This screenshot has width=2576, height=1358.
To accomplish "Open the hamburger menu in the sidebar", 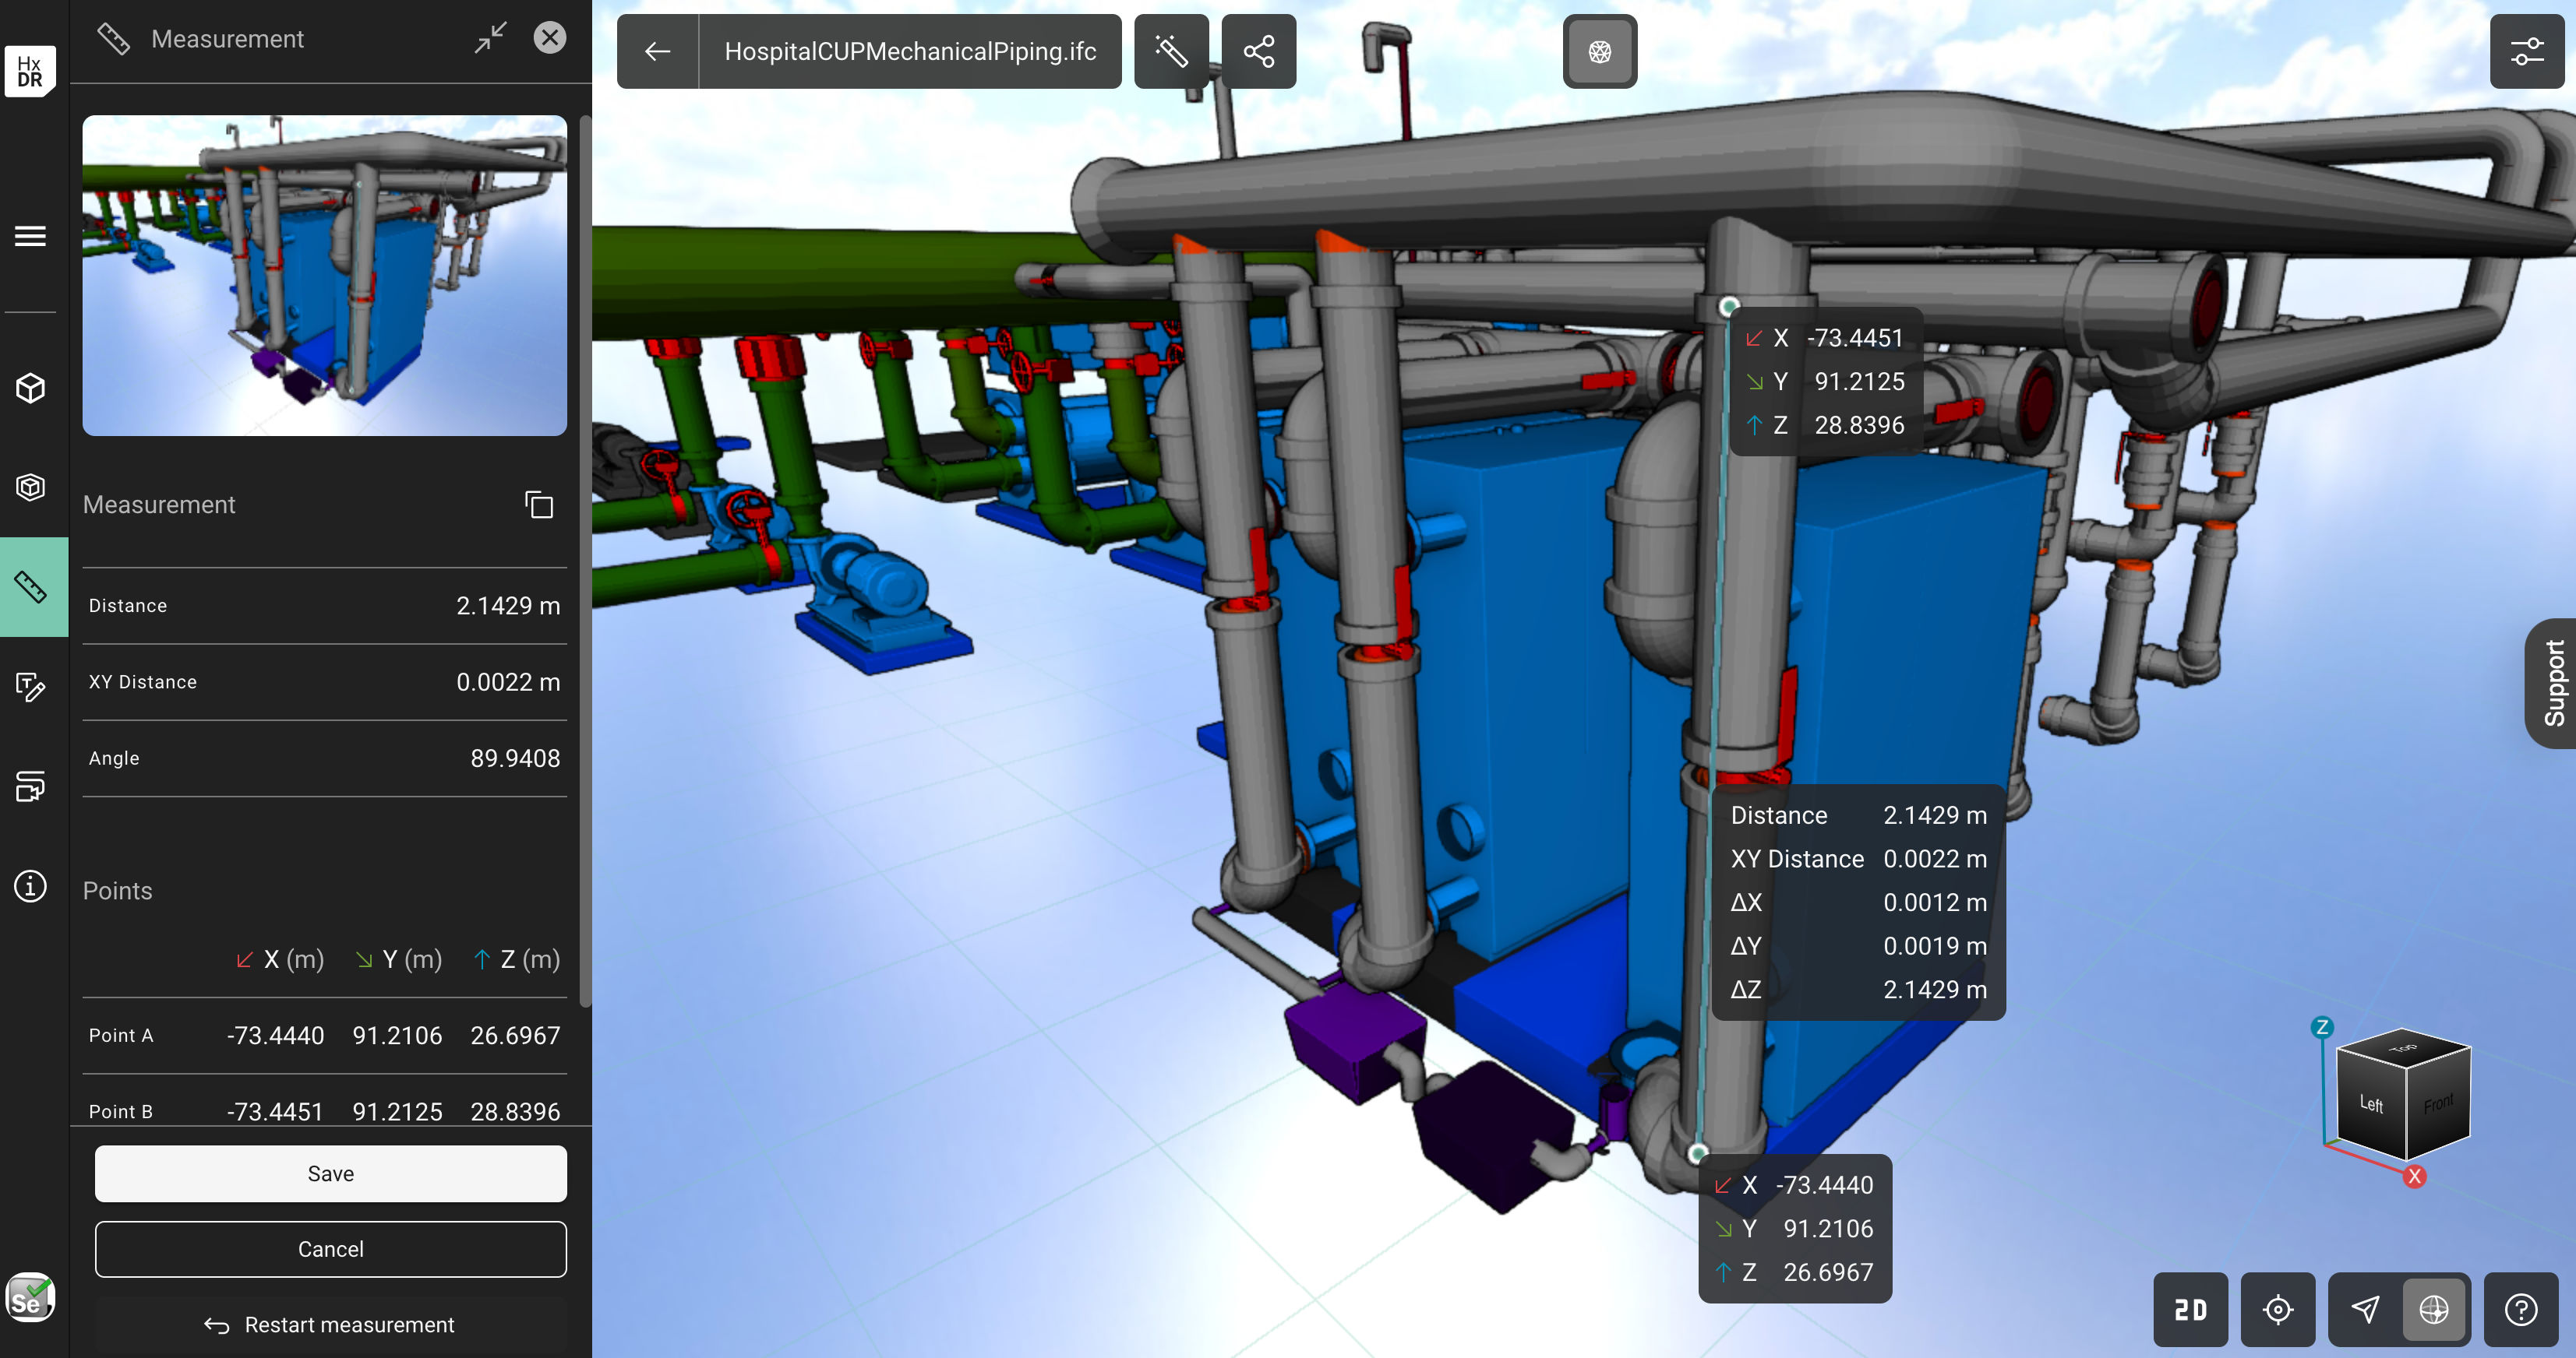I will coord(30,236).
